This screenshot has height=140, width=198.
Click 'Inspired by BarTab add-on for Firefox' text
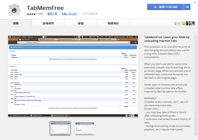point(165,92)
